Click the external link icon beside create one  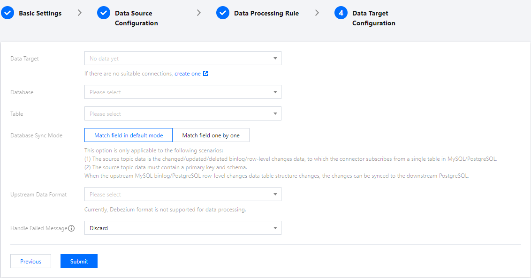[x=205, y=74]
